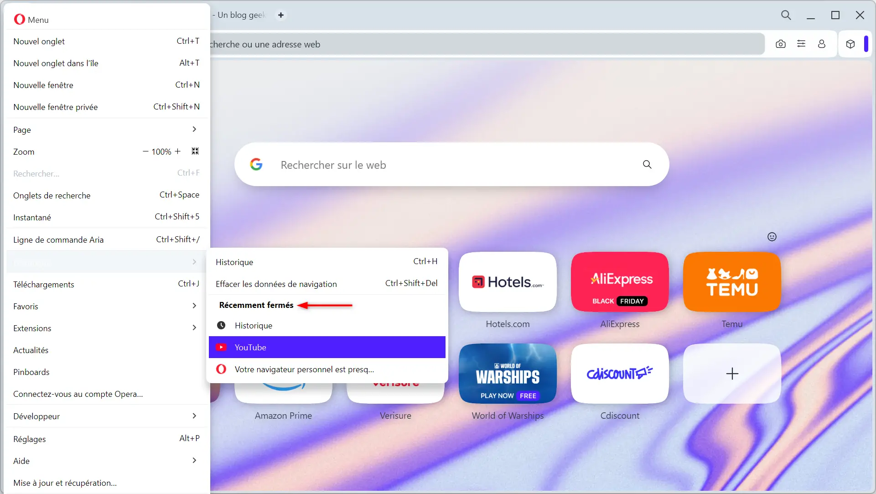
Task: Open Ligne de commande Aria
Action: (107, 239)
